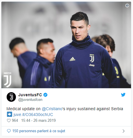Click the Jeep sponsor logo on sweatshirt
Image resolution: width=133 pixels, height=138 pixels.
click(x=92, y=65)
